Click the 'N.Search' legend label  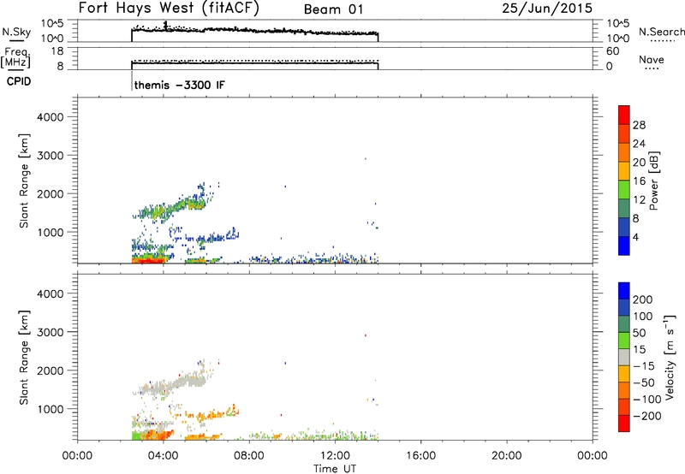click(x=661, y=32)
